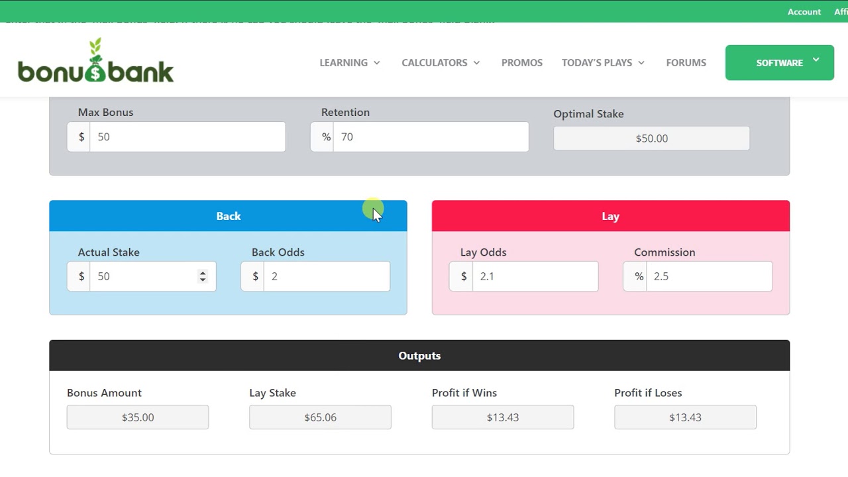Screen dimensions: 848x477
Task: Click the Retention label
Action: 345,112
